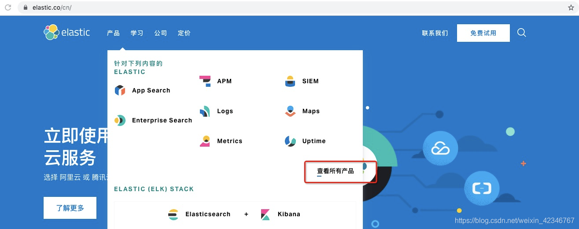Click the Kibana logo icon

click(266, 214)
